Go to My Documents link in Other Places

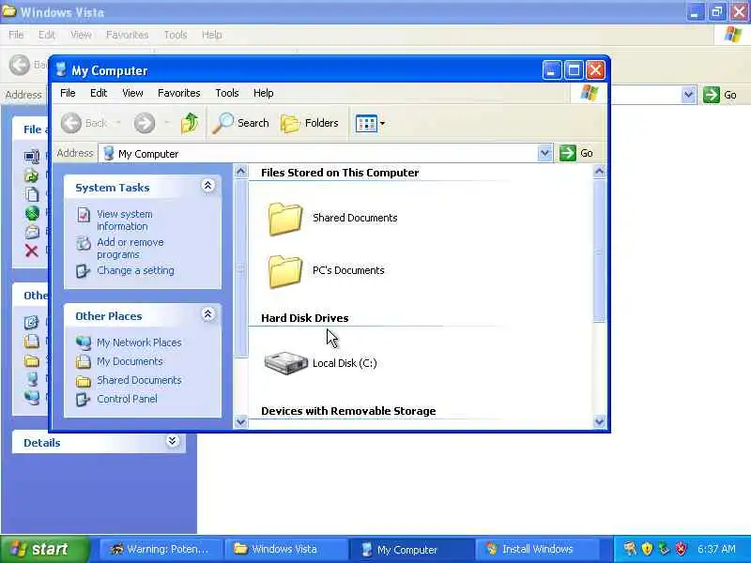point(130,361)
